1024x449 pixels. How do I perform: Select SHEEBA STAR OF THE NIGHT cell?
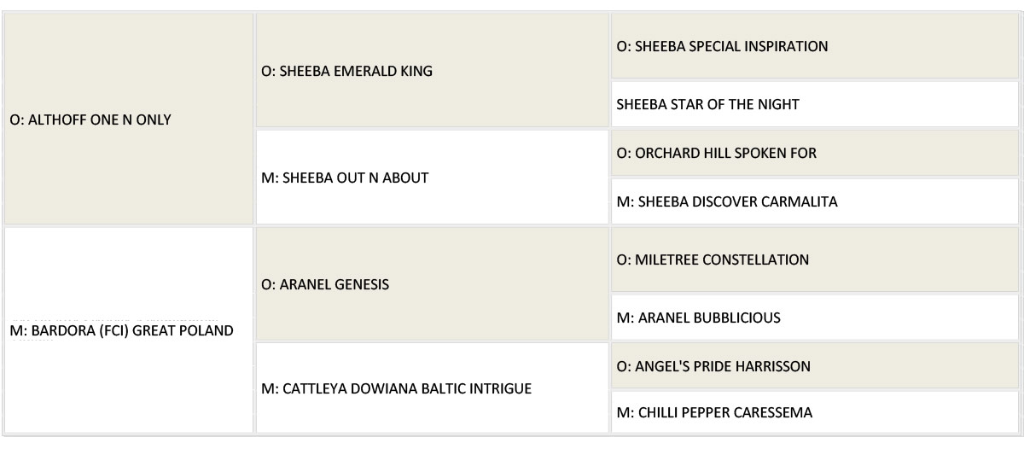707,104
